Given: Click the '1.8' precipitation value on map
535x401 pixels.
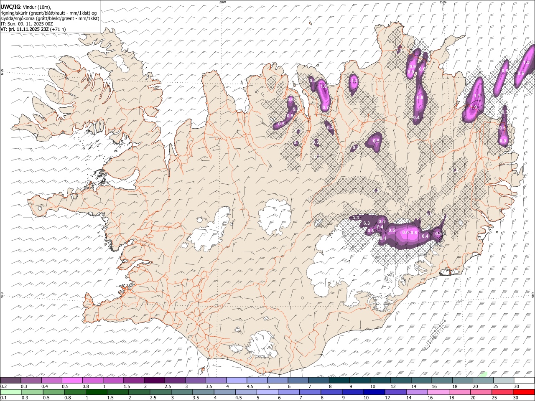Looking at the screenshot, I should (x=323, y=86).
